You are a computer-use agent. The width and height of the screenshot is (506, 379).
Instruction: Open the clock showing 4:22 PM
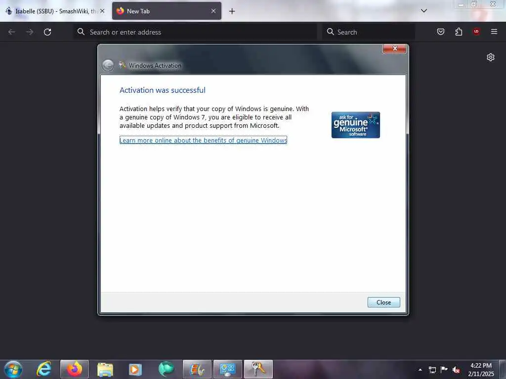coord(481,370)
